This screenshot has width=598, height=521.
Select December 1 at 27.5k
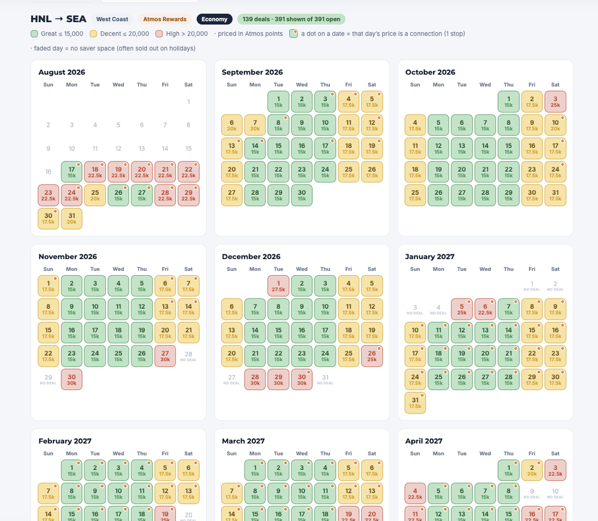[279, 286]
